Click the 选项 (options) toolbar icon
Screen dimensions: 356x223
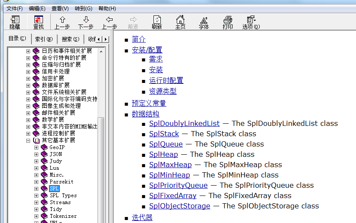tap(251, 19)
